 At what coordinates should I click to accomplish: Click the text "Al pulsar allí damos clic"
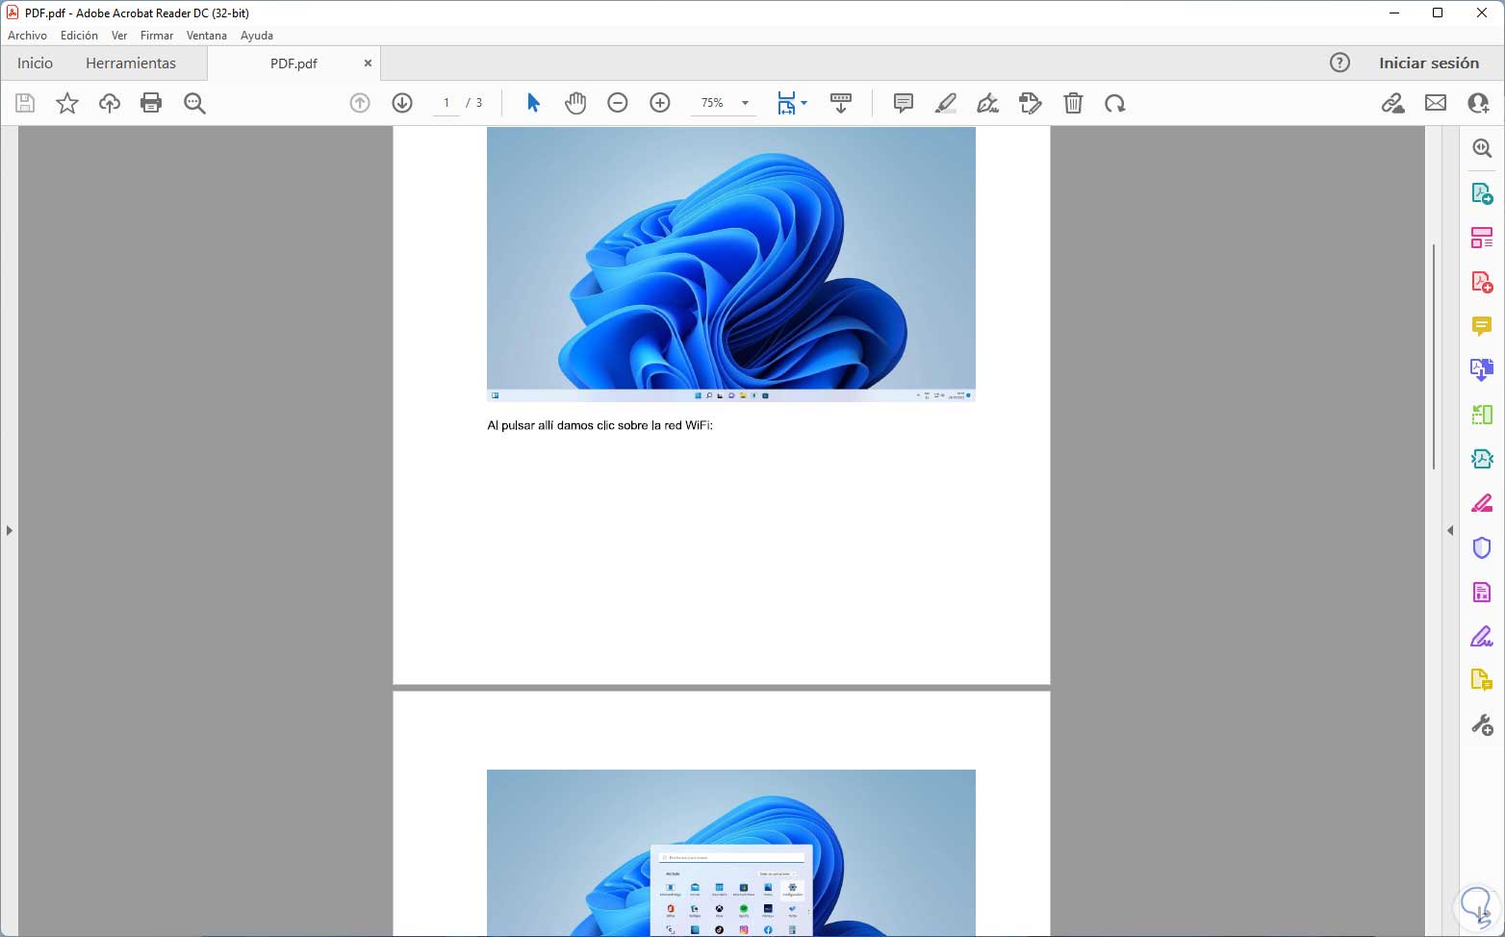click(x=550, y=425)
